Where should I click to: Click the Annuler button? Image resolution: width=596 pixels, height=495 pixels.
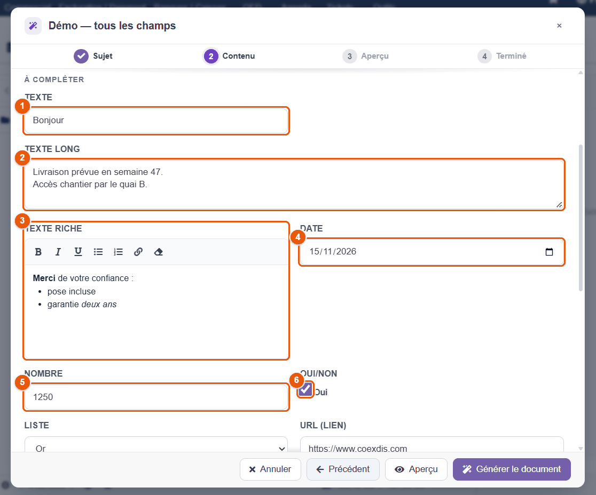point(270,469)
